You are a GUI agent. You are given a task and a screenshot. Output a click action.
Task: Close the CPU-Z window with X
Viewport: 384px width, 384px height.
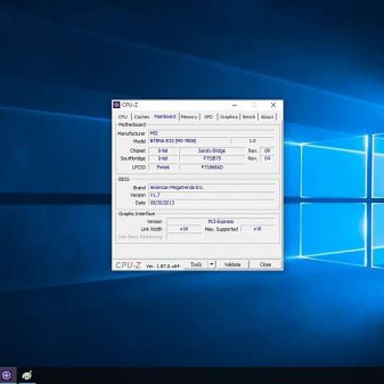click(273, 105)
